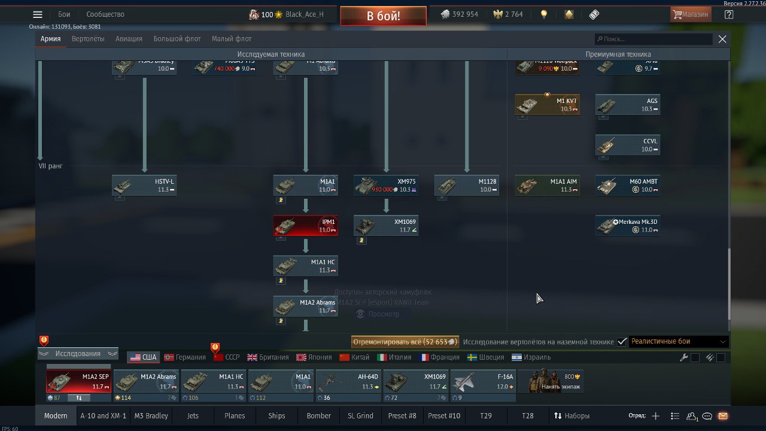Click the warning badge above СССР flag
Viewport: 766px width, 431px height.
coord(215,348)
